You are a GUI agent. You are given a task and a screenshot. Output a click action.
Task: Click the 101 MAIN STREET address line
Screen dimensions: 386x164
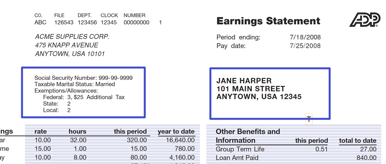pos(251,89)
